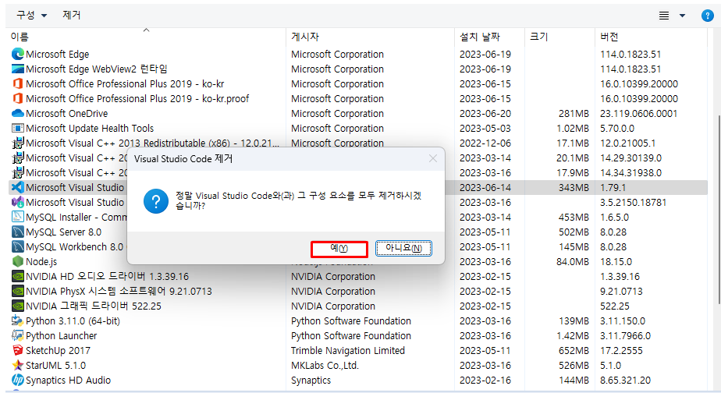Select Synaptics HD Audio entry text

tap(68, 380)
